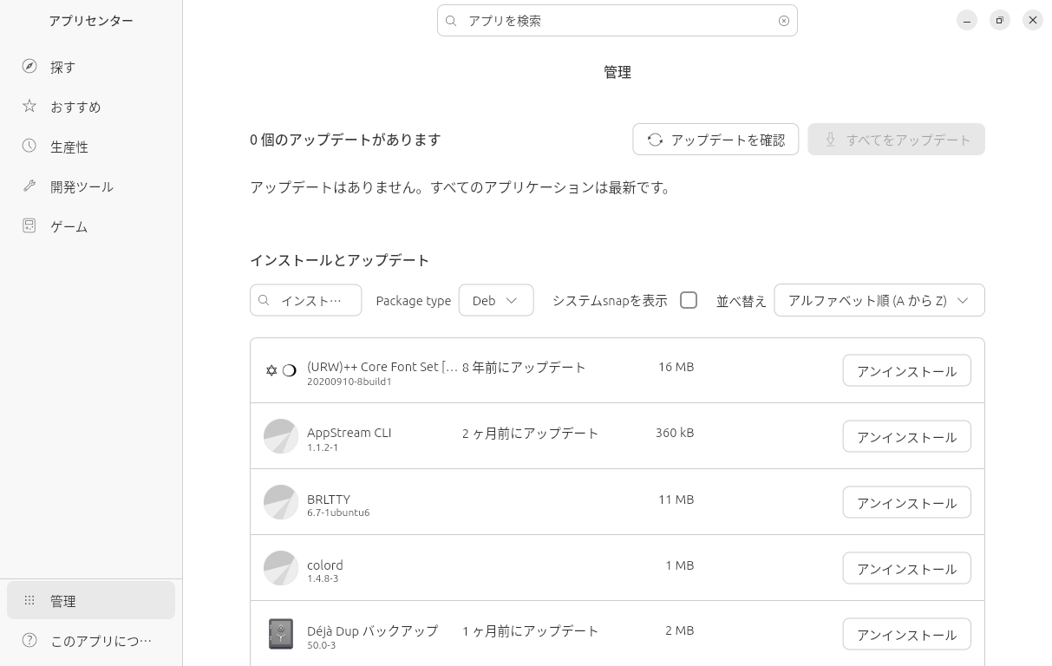Click the Déjà Dup safe icon
Screen dimensions: 1052x666
pos(281,634)
